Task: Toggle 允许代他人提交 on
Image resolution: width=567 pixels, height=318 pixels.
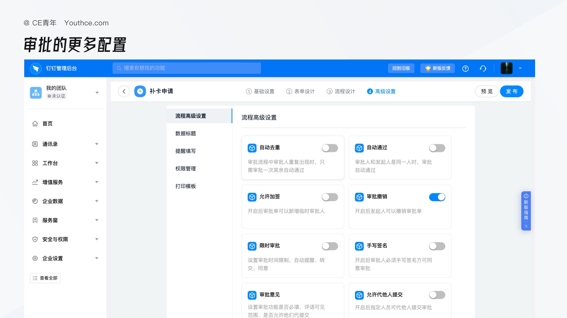Action: (x=437, y=295)
